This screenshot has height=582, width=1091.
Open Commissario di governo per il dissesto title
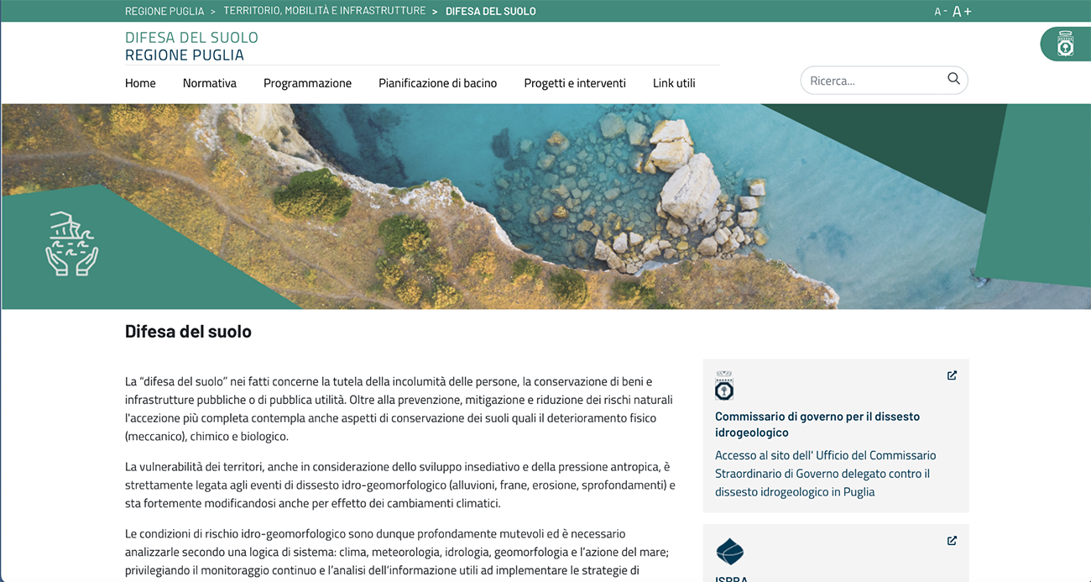[817, 424]
